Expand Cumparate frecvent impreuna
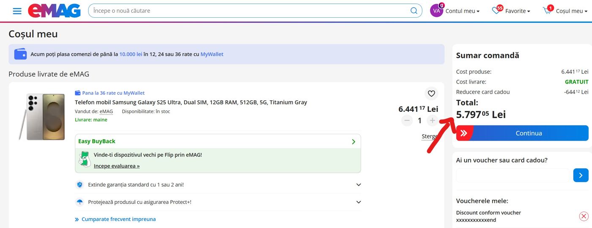This screenshot has width=592, height=228. [115, 219]
